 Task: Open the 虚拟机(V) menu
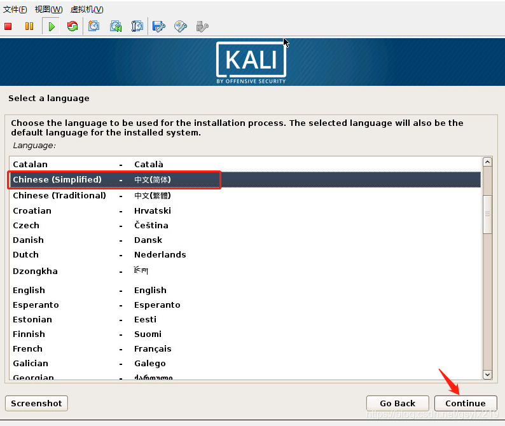click(87, 10)
